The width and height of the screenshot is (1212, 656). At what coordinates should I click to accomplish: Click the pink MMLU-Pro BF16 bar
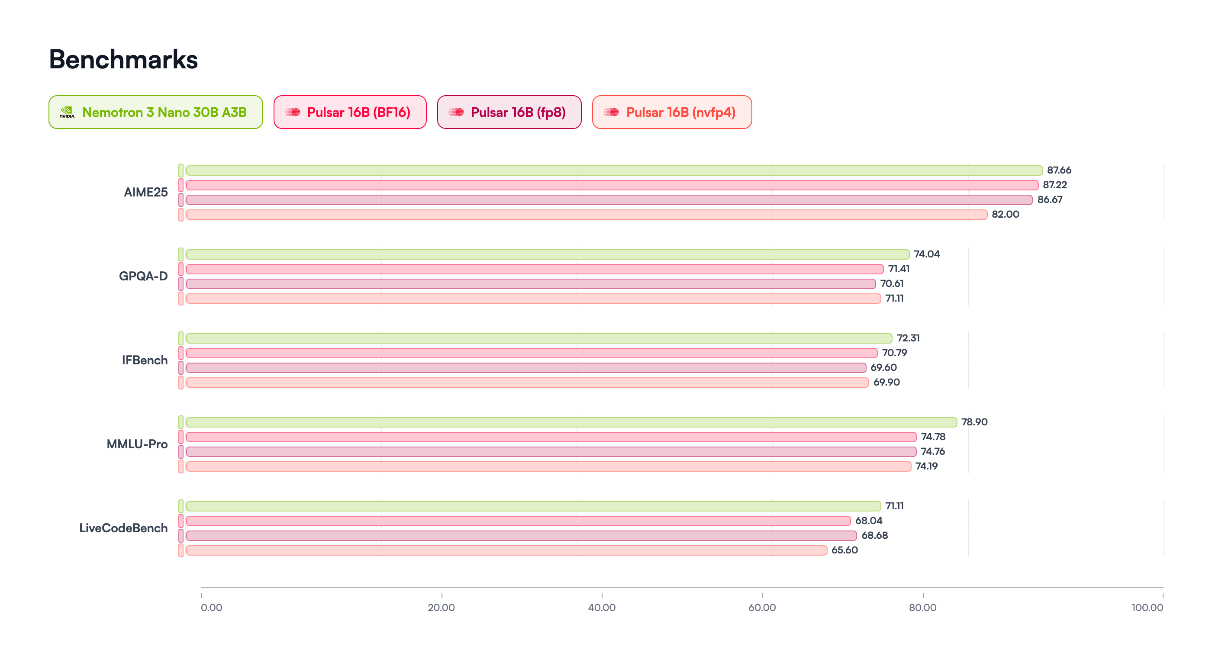pyautogui.click(x=551, y=437)
